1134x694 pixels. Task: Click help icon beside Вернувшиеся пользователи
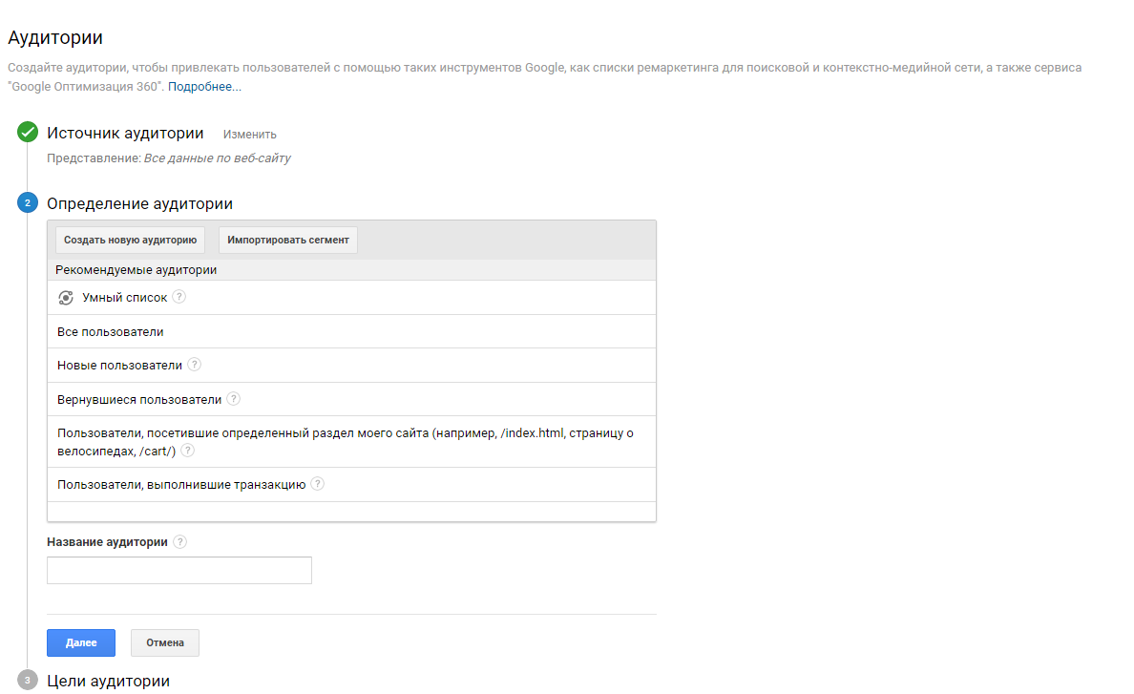234,399
